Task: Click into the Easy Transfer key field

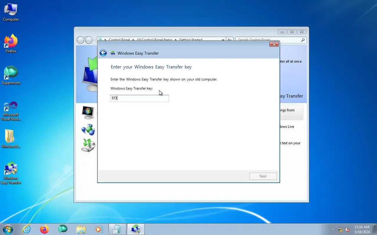Action: [139, 98]
